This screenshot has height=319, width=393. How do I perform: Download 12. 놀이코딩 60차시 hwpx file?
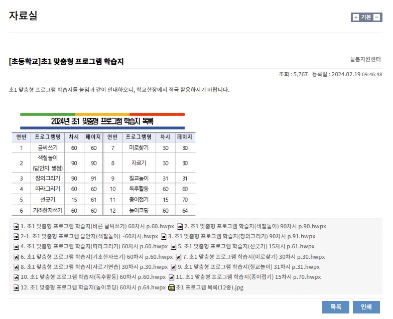tap(93, 287)
